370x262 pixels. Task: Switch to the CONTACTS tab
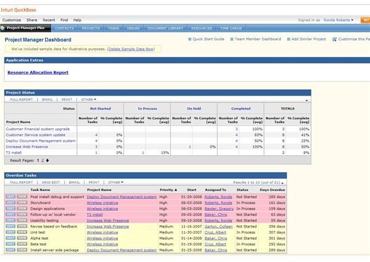(64, 28)
